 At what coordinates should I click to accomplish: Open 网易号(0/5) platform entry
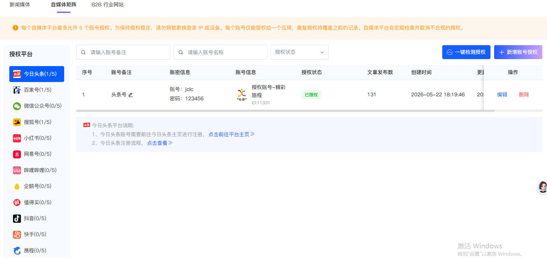[x=37, y=154]
